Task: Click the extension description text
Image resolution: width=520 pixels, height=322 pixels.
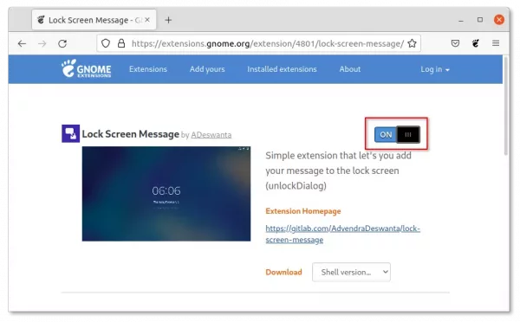Action: (338, 171)
